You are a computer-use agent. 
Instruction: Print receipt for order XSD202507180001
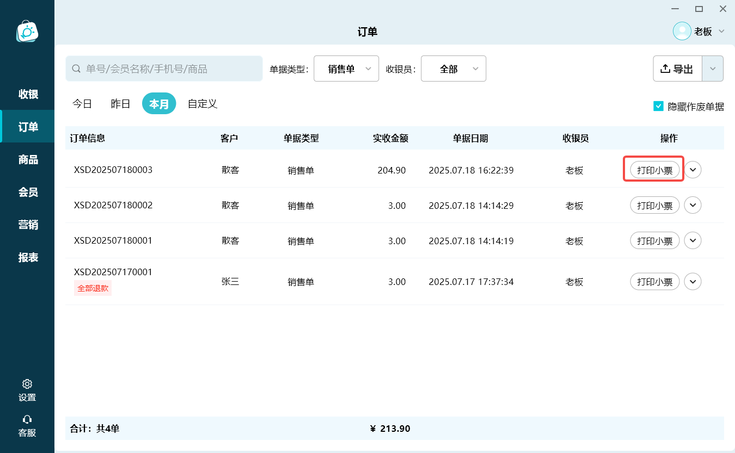pos(655,241)
